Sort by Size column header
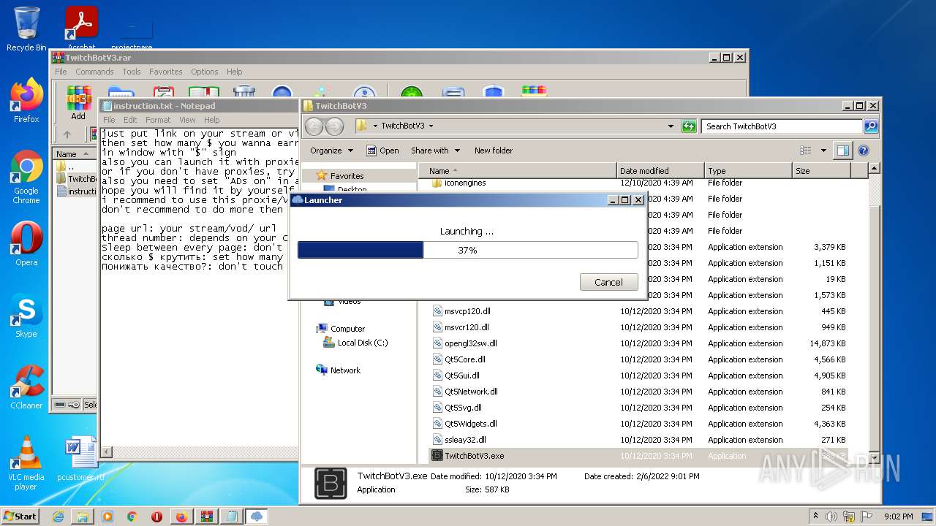The height and width of the screenshot is (526, 936). point(821,170)
